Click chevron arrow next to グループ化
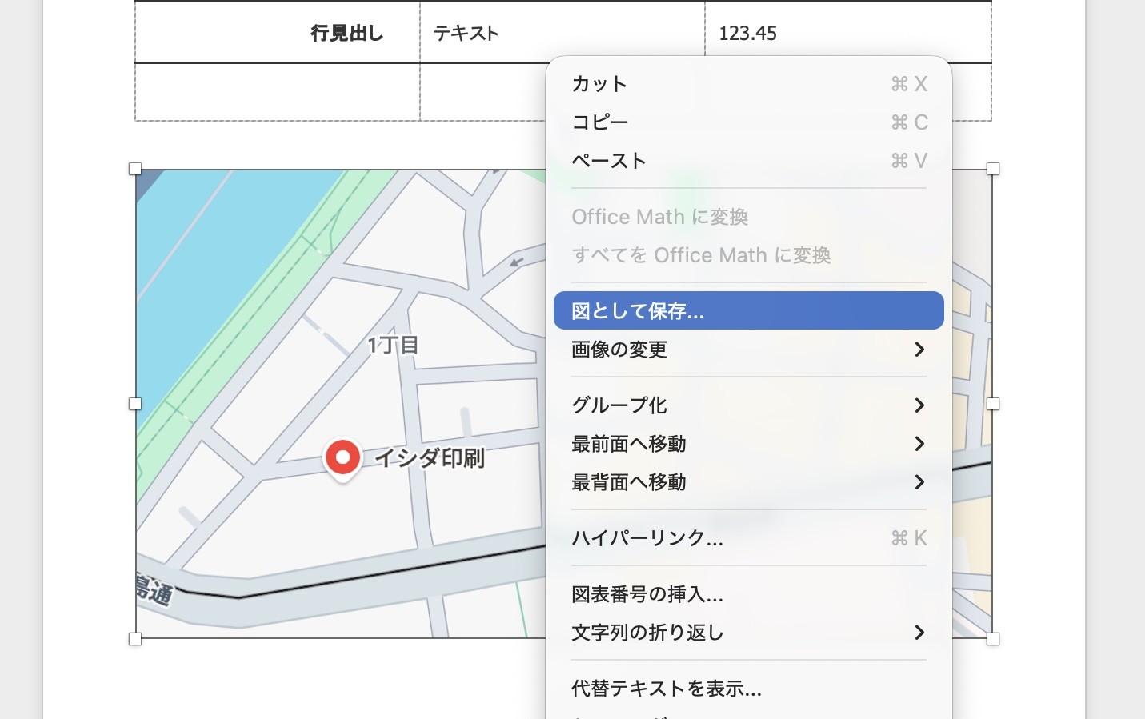The width and height of the screenshot is (1145, 719). click(919, 405)
